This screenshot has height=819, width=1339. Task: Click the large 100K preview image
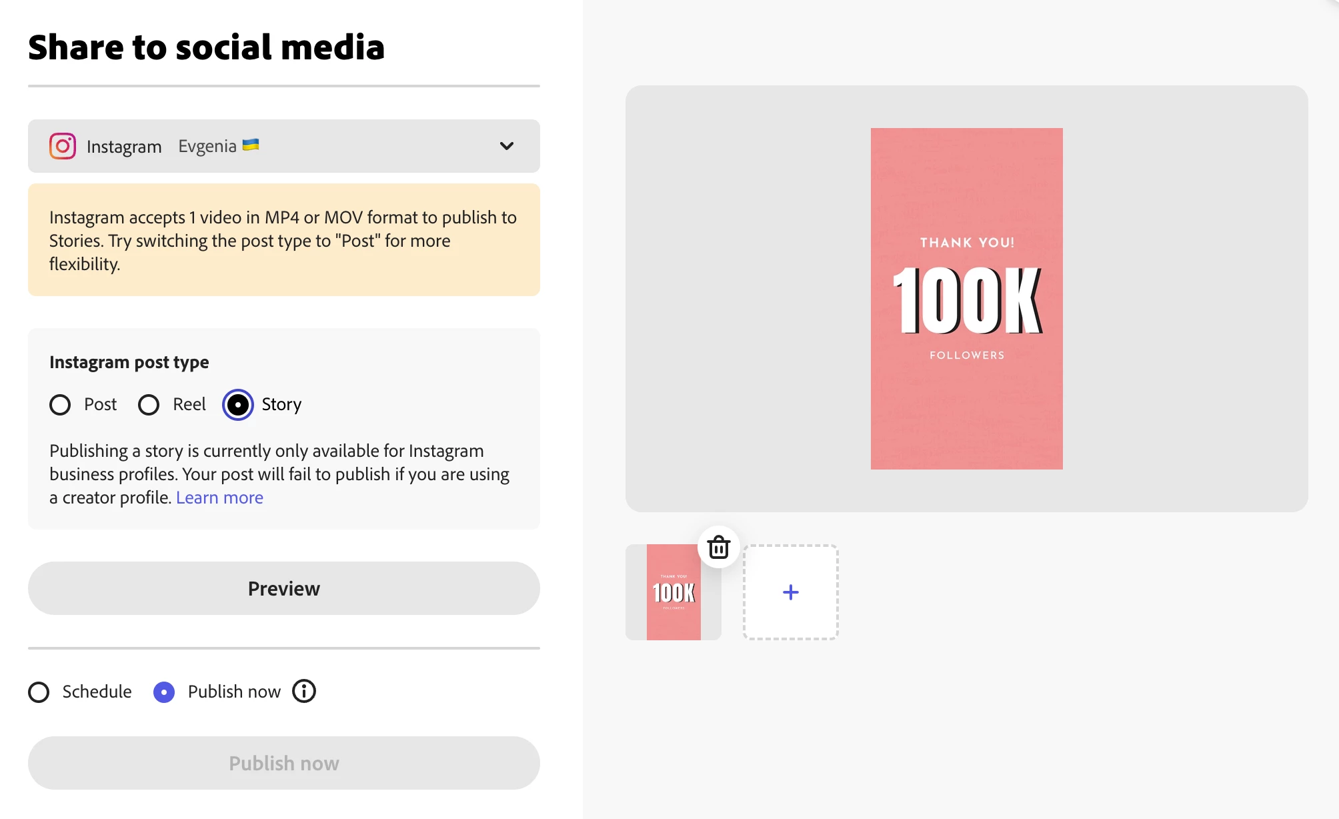966,299
